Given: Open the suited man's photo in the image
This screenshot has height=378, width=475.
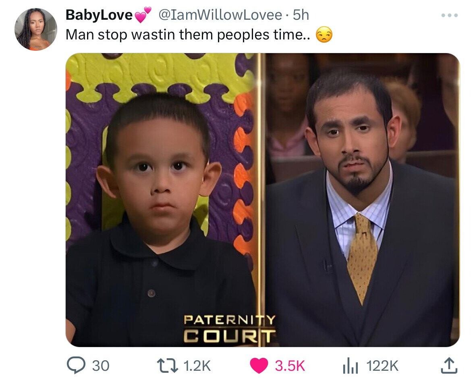Looking at the screenshot, I should [363, 200].
